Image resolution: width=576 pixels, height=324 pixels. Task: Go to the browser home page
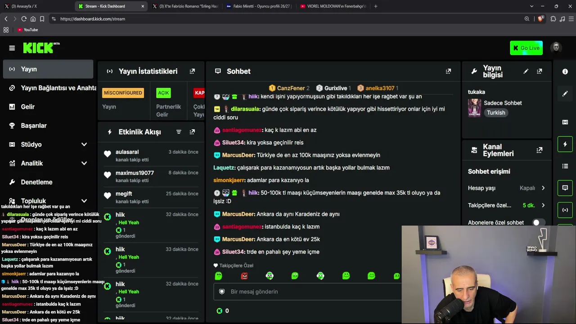[x=33, y=19]
